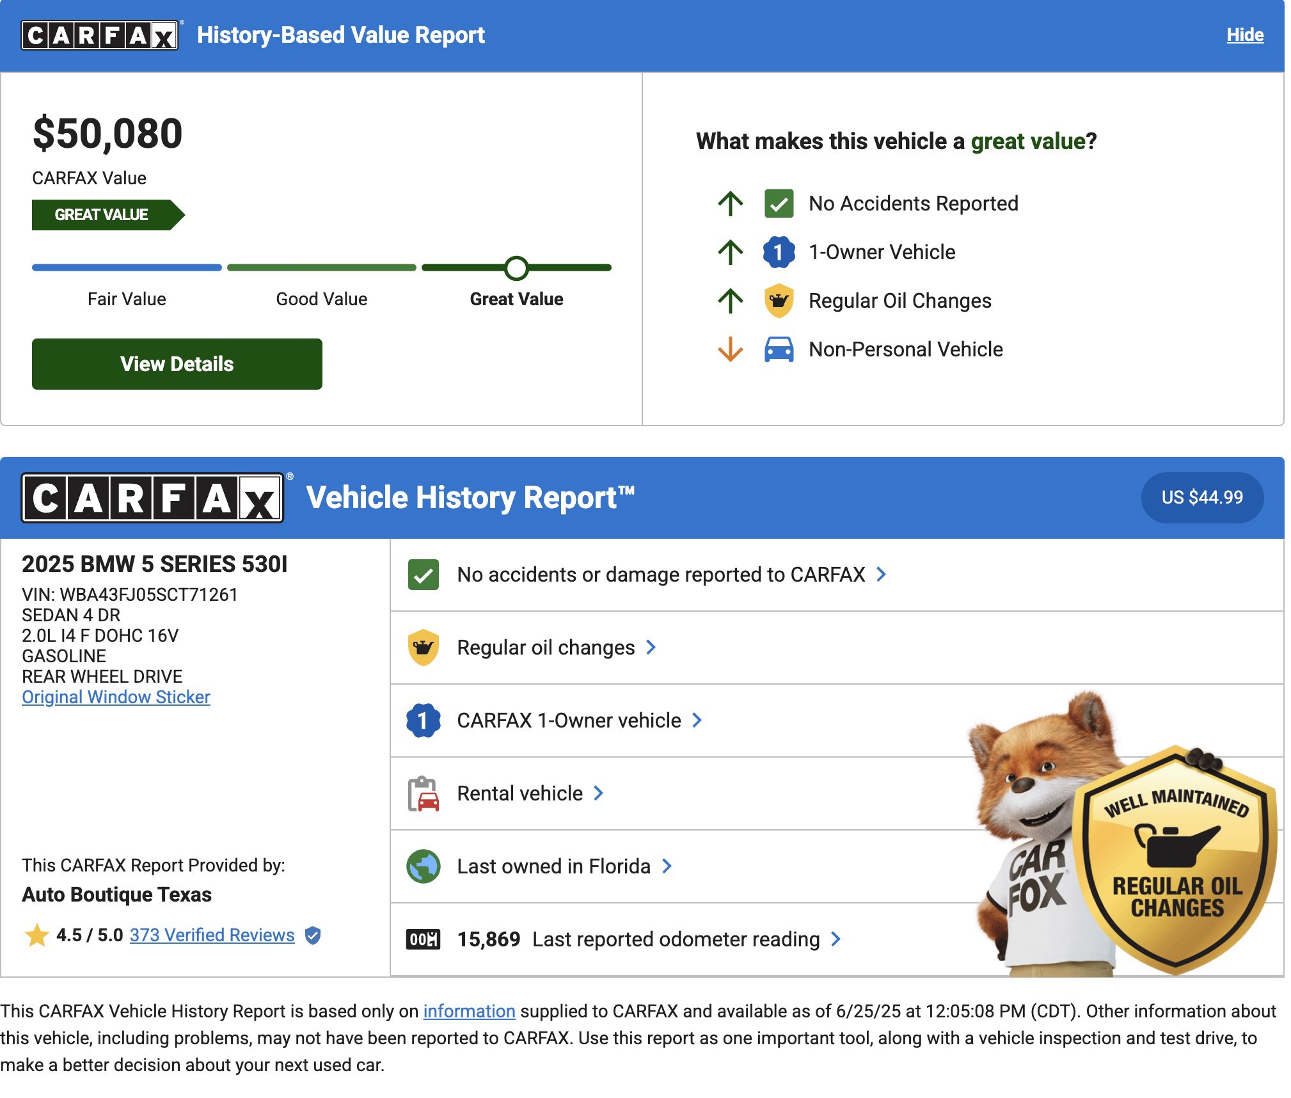Click the Last owned in Florida text
Image resolution: width=1291 pixels, height=1098 pixels.
[x=553, y=866]
